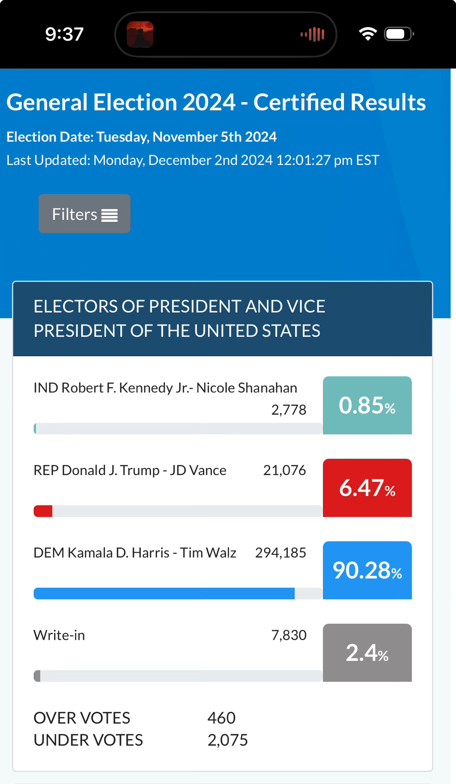Select the Robert F. Kennedy Jr. candidate row
This screenshot has width=456, height=784.
click(165, 388)
